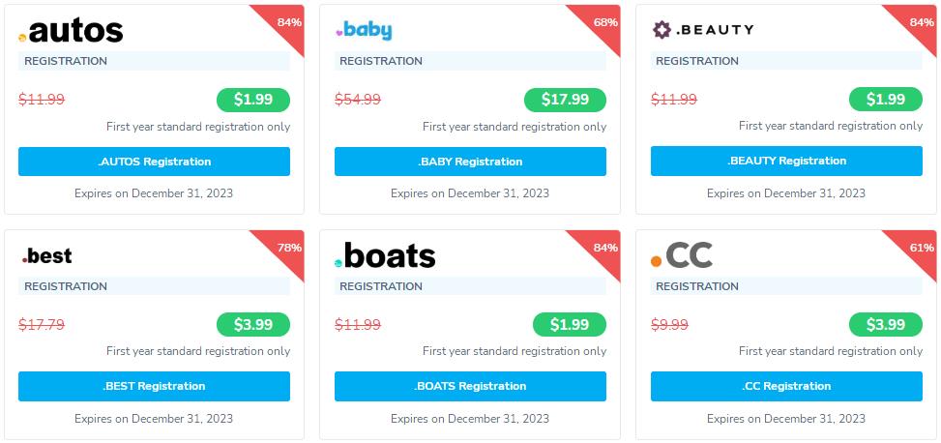Click the .autos domain logo
This screenshot has width=941, height=443.
pyautogui.click(x=72, y=31)
